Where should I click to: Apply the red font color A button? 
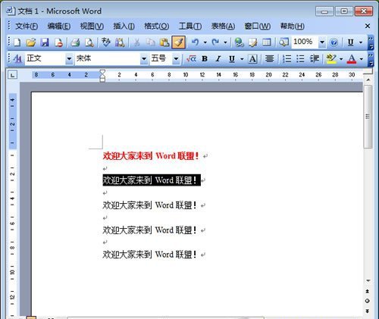point(352,59)
